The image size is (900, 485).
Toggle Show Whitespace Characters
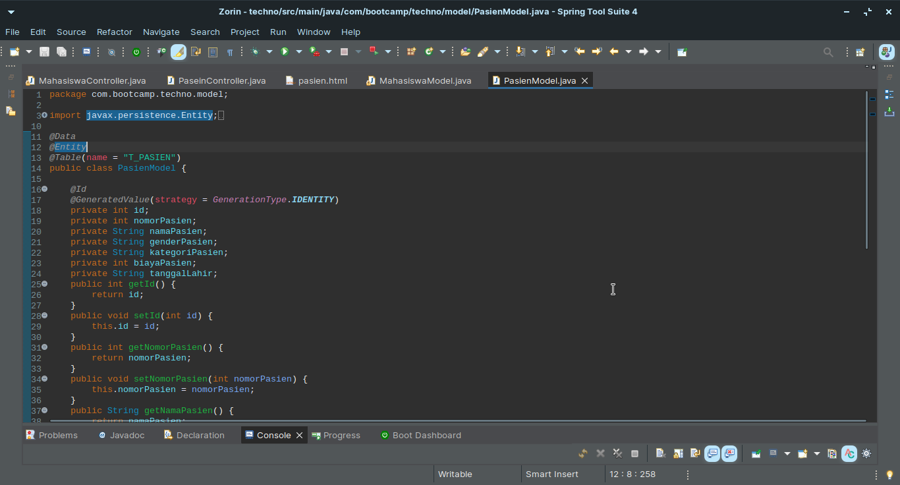(229, 51)
